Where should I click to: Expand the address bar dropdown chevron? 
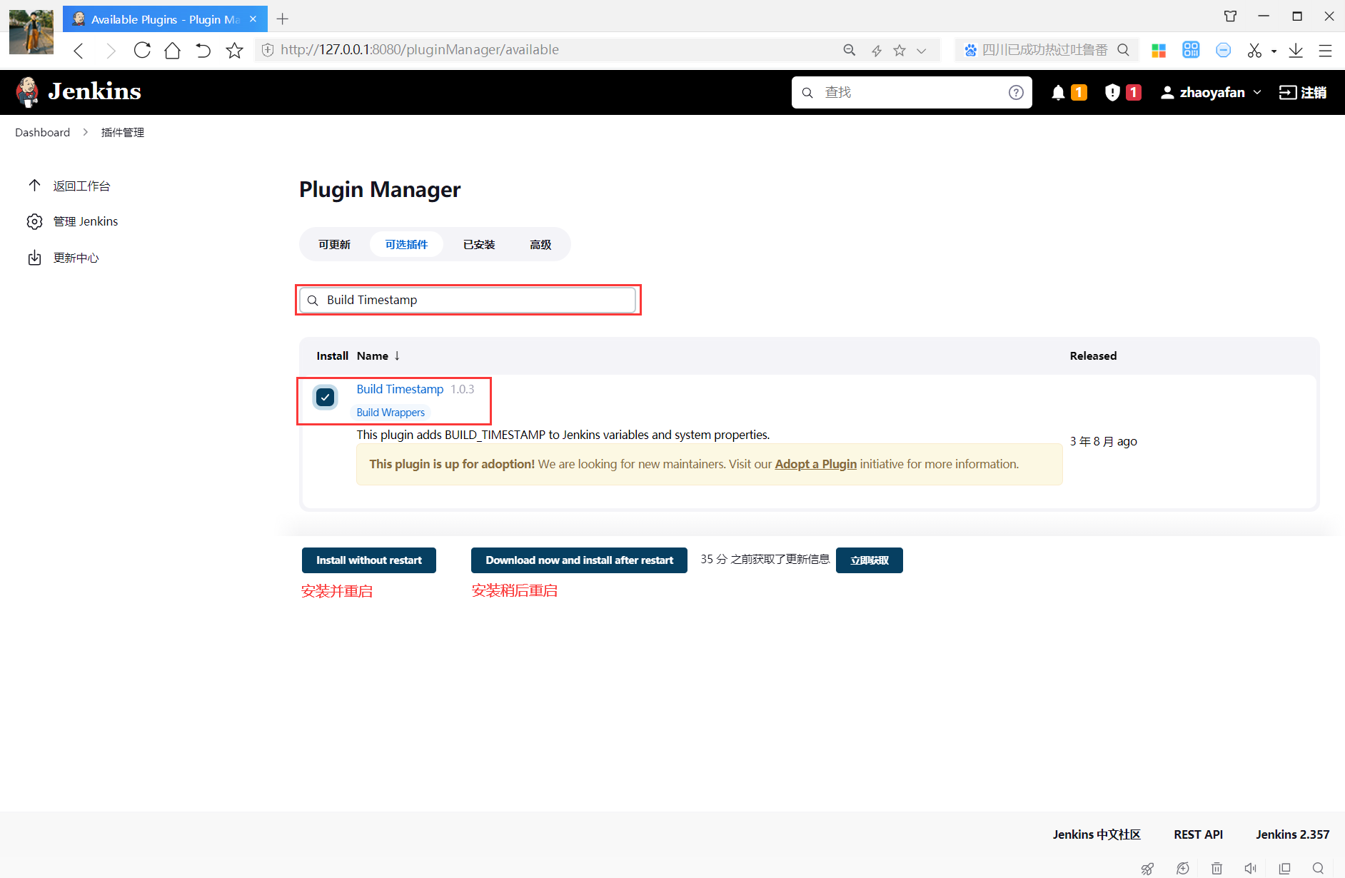pyautogui.click(x=922, y=51)
